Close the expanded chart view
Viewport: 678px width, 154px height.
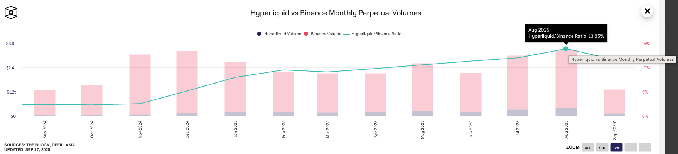648,12
